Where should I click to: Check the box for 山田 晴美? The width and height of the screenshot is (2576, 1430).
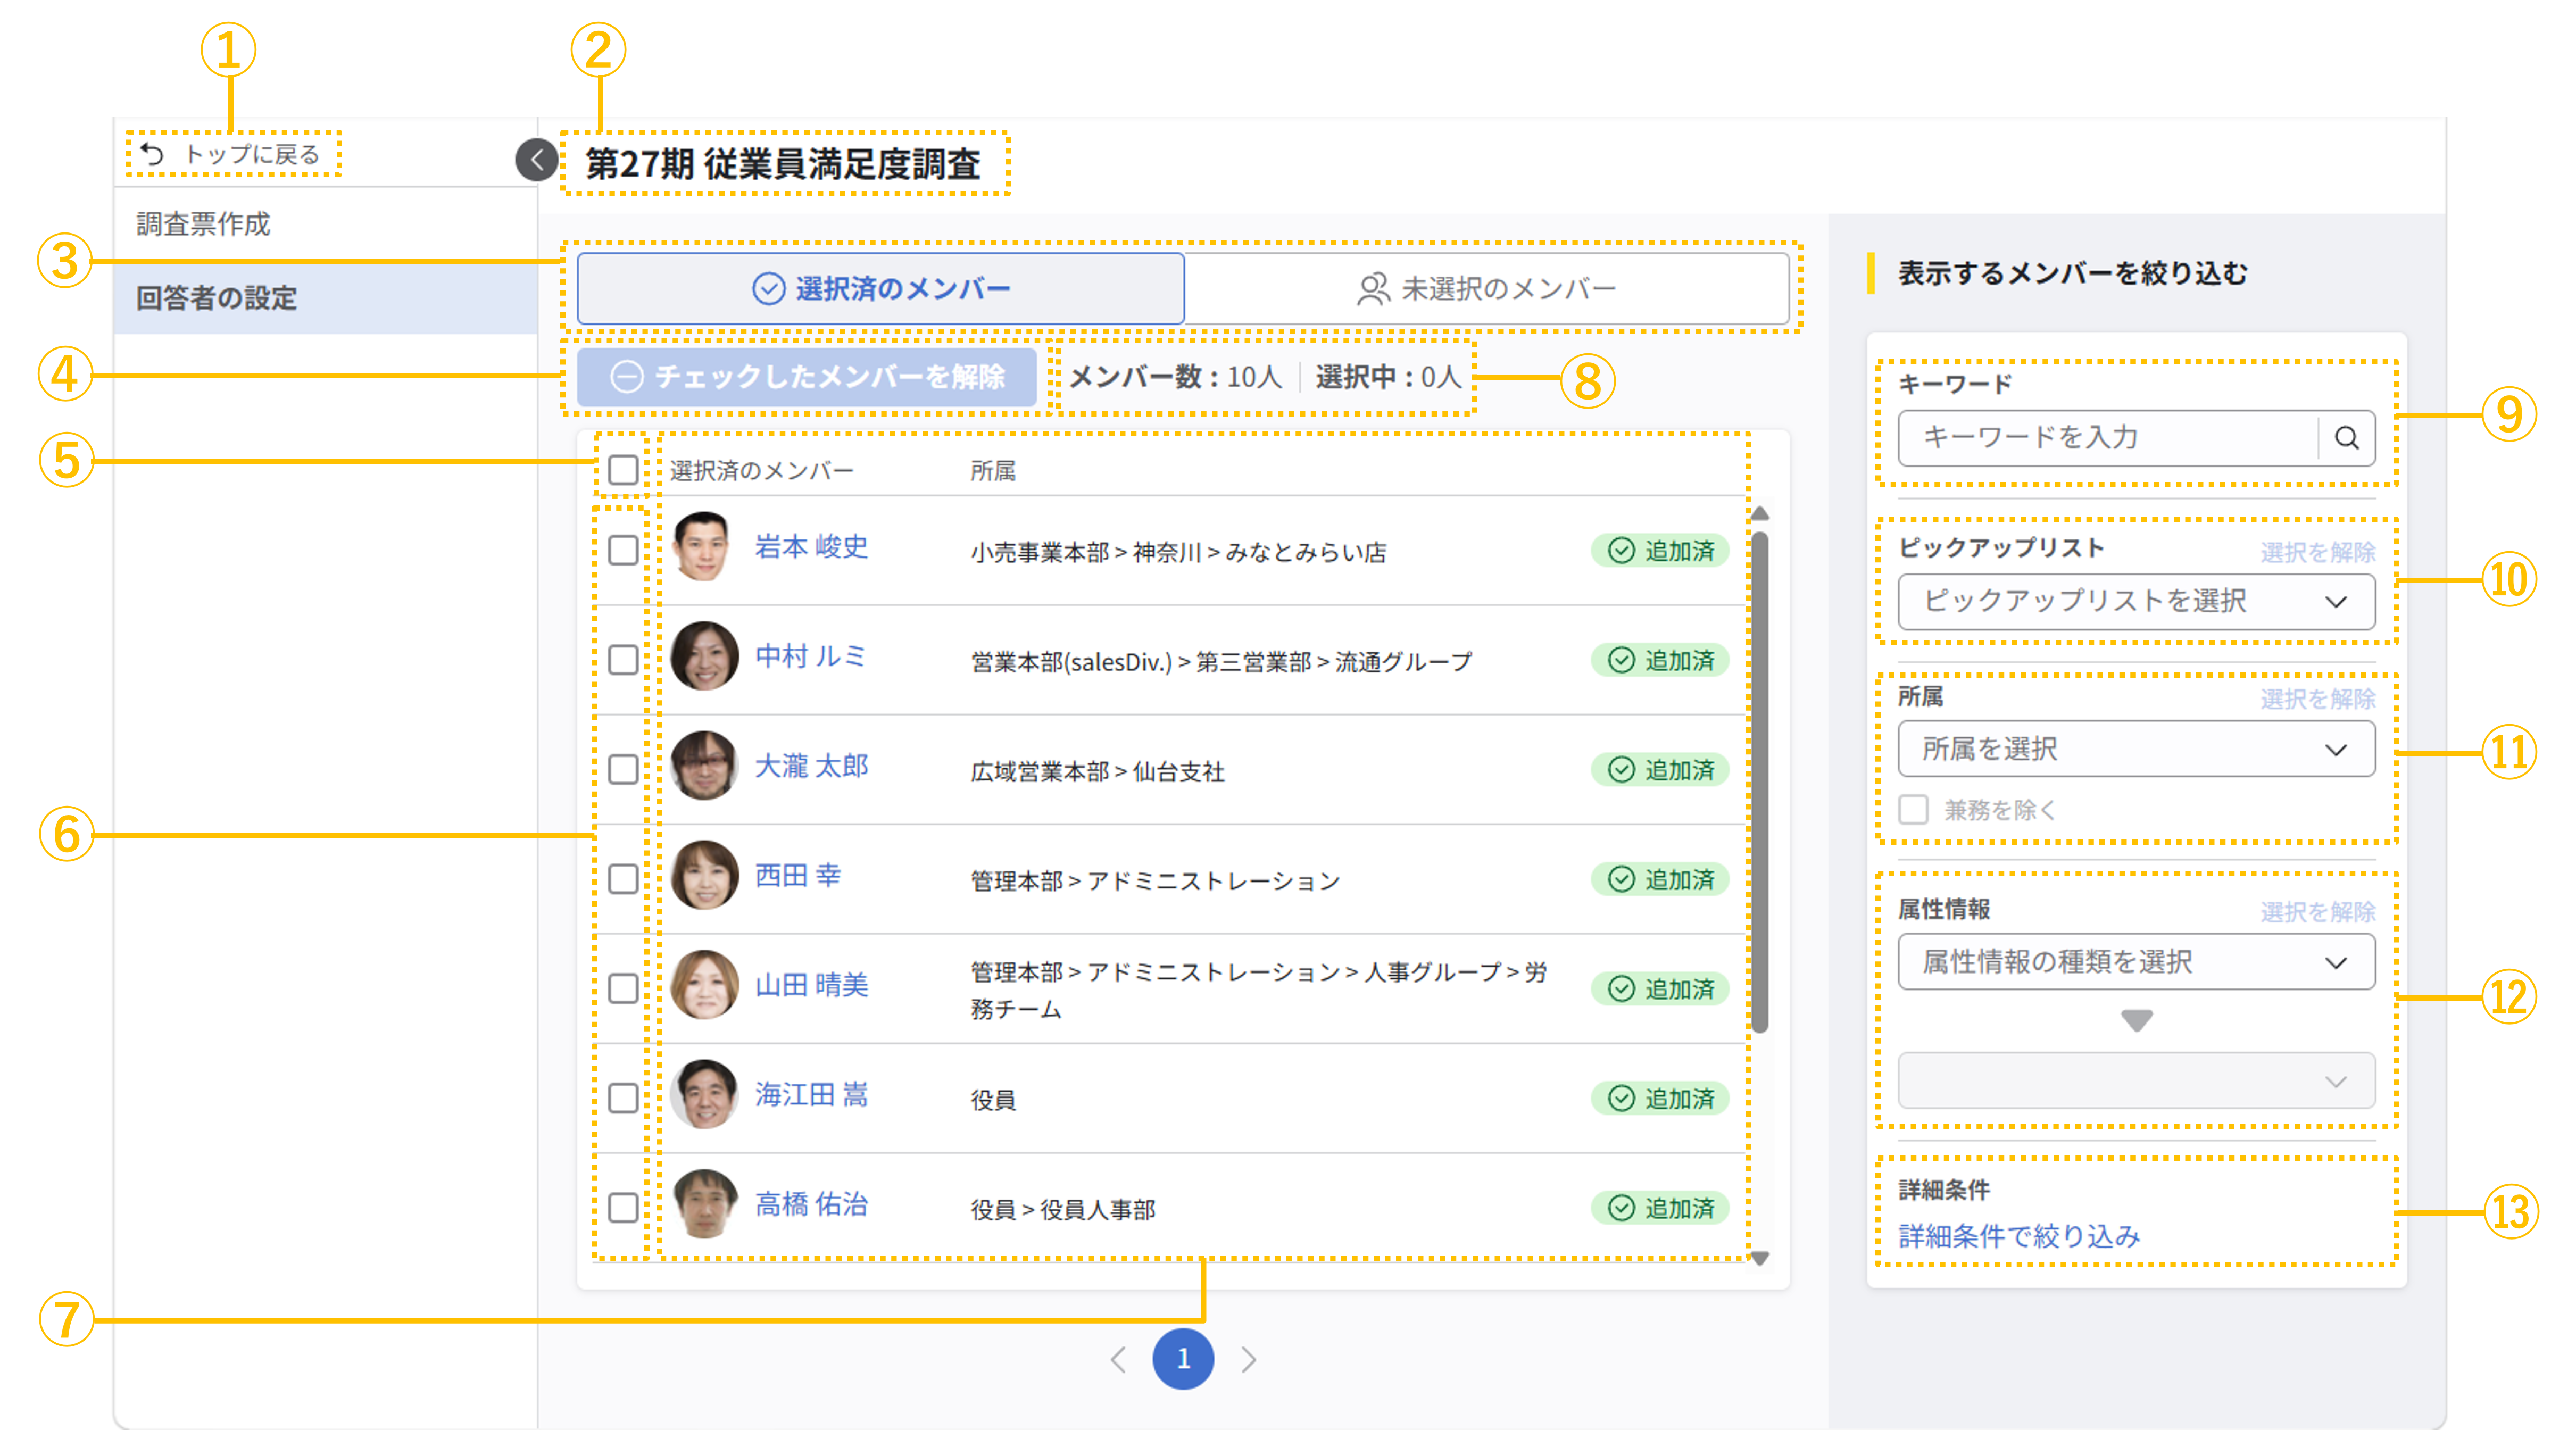623,989
